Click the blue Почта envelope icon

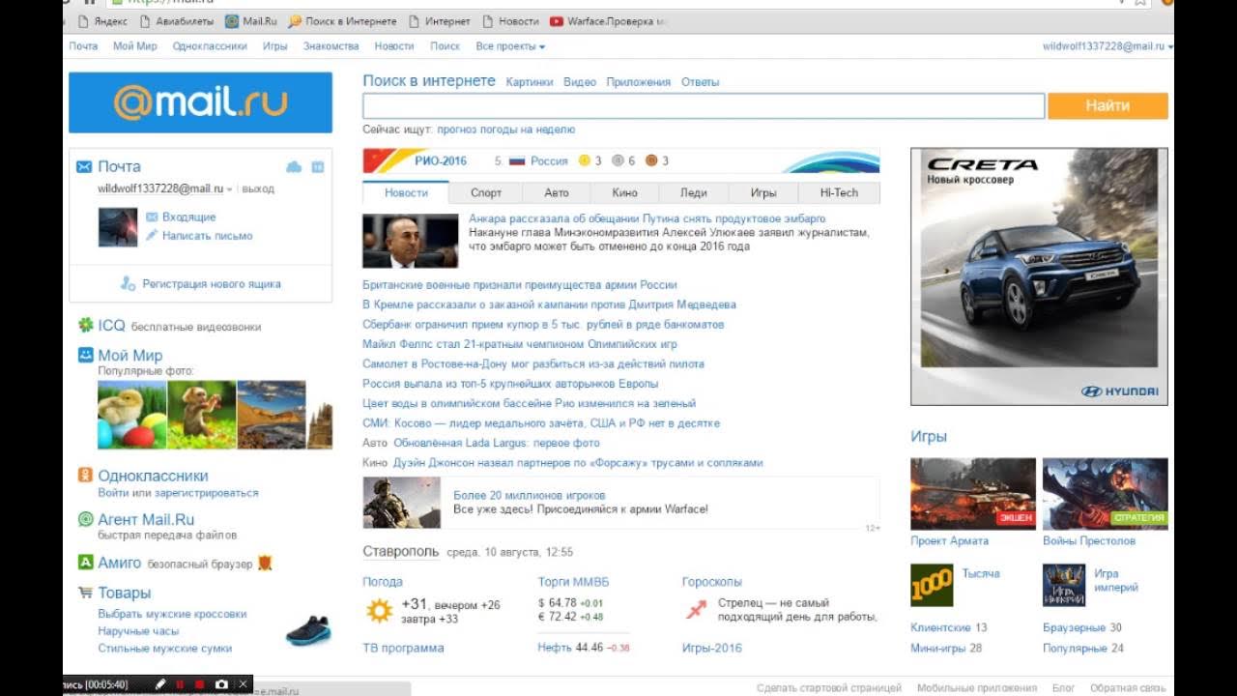84,166
